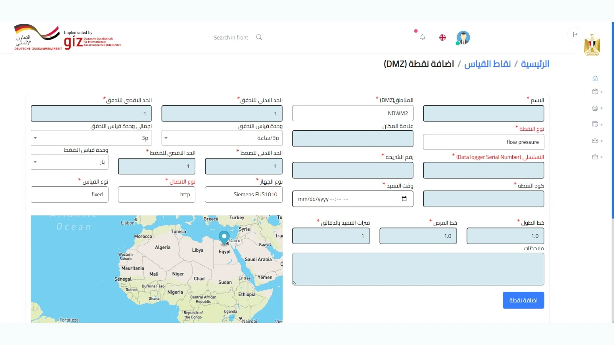Click Egypt label on the map
The width and height of the screenshot is (614, 345).
(x=225, y=252)
